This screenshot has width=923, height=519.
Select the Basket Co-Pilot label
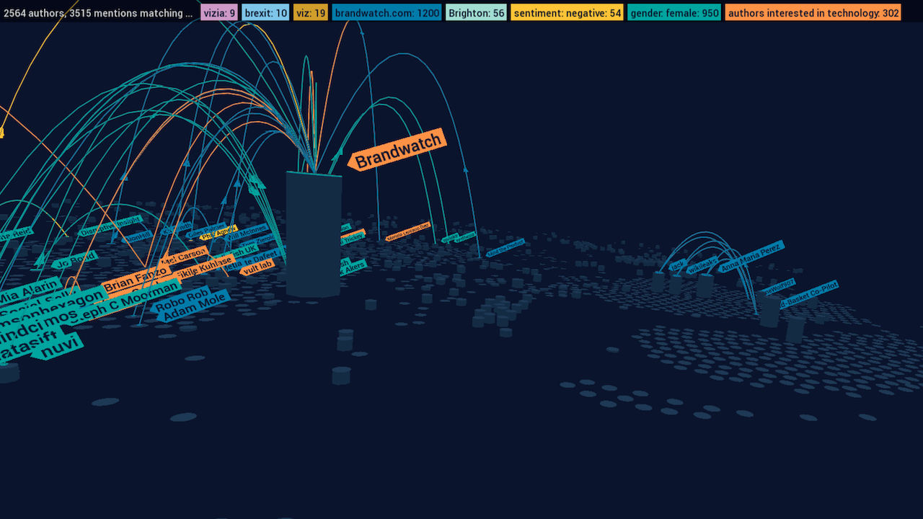808,294
